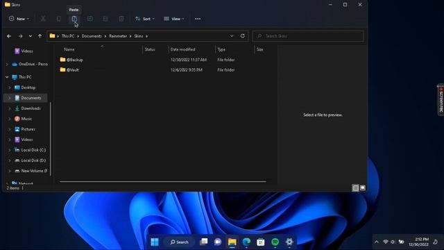Open the taskbar Search box
This screenshot has height=250, width=444.
[179, 242]
